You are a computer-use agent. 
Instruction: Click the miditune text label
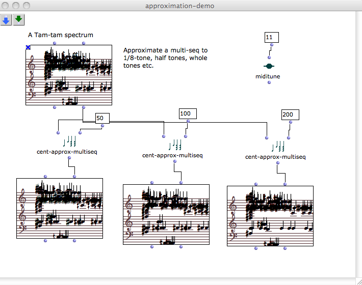tap(268, 76)
